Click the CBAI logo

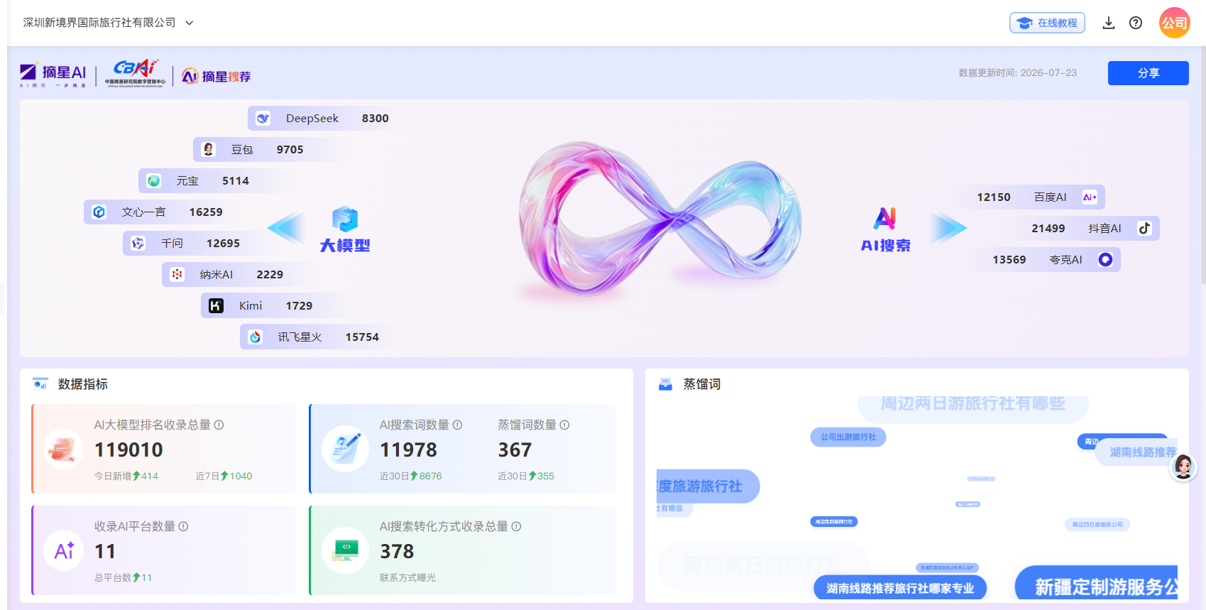135,72
